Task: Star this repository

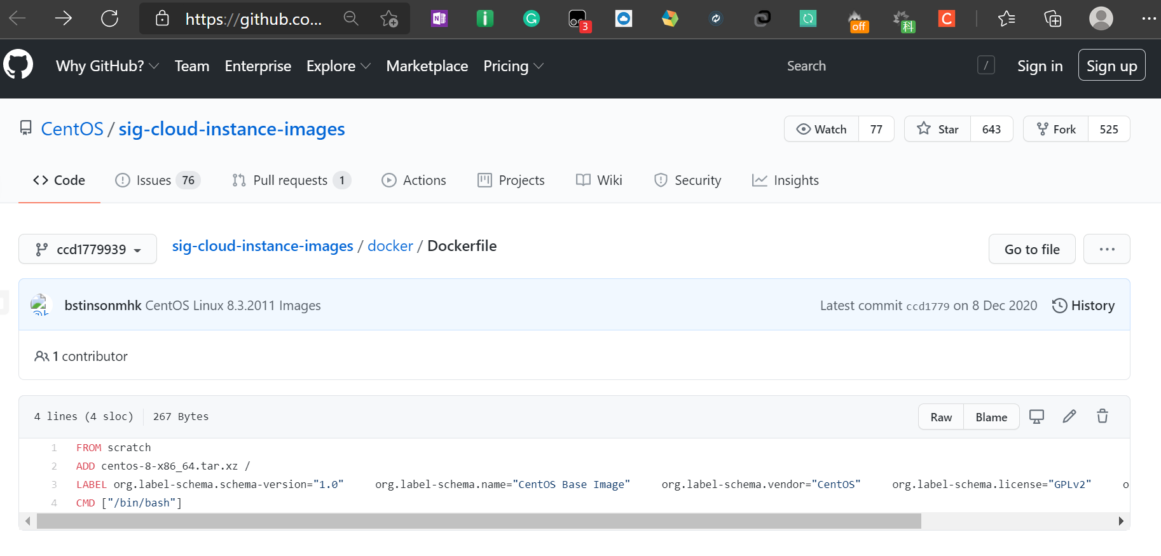Action: click(x=938, y=129)
